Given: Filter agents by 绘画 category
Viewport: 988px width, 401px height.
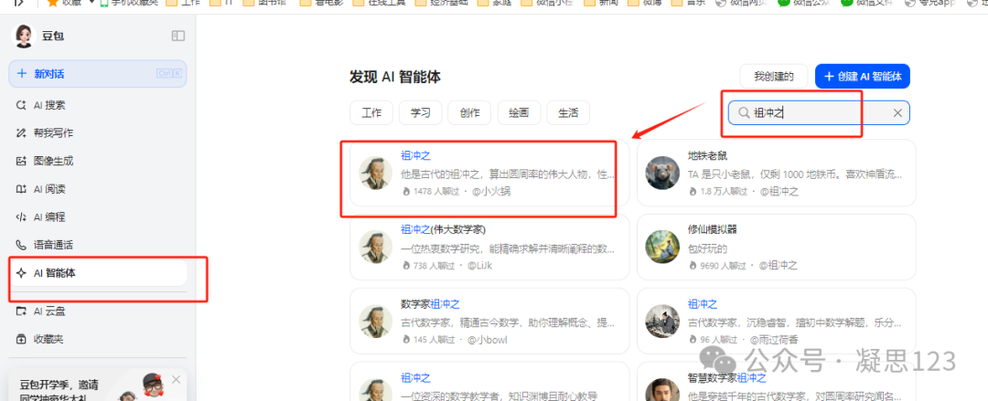Looking at the screenshot, I should pyautogui.click(x=519, y=112).
